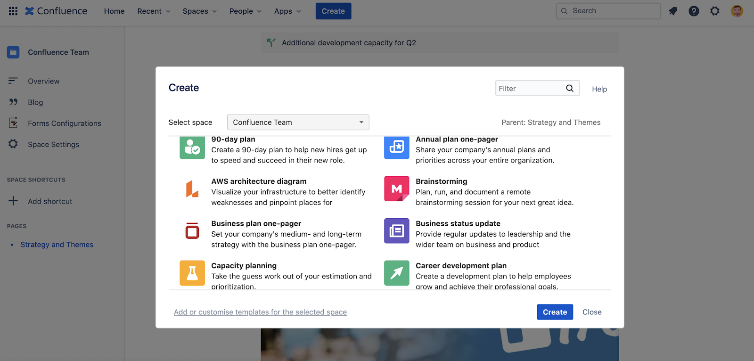Click the page tree icon beside Additional development capacity
Image resolution: width=754 pixels, height=361 pixels.
[271, 42]
